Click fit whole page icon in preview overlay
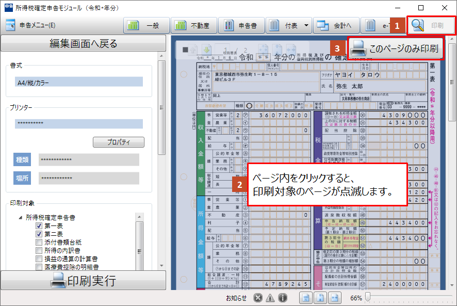This screenshot has height=306, width=457. tap(263, 50)
